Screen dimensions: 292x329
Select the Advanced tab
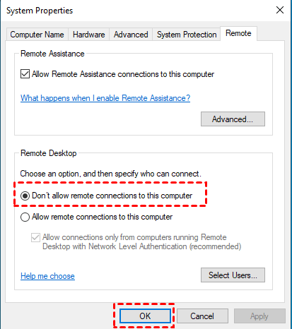[x=131, y=35]
